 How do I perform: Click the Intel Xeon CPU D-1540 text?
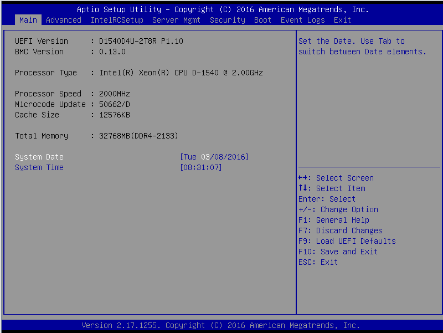(181, 73)
